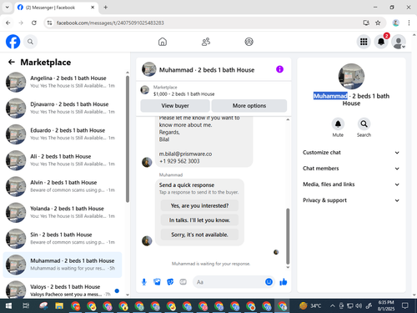The height and width of the screenshot is (313, 417).
Task: Open the purple conversation information icon
Action: point(279,69)
